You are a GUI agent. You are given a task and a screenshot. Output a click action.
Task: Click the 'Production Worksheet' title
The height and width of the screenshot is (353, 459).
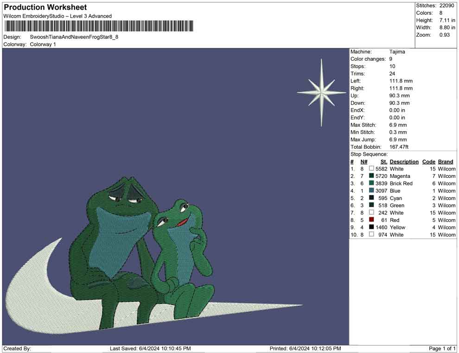point(45,7)
